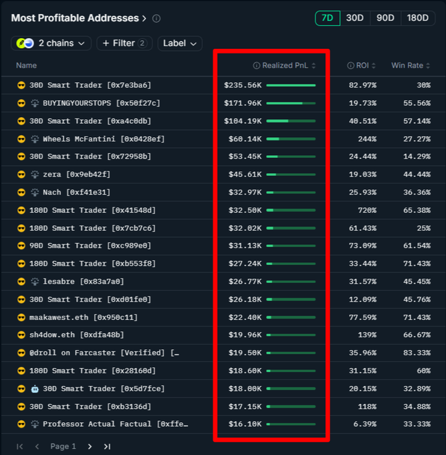The image size is (446, 455).
Task: Click the $60.14K PnL value
Action: point(245,139)
